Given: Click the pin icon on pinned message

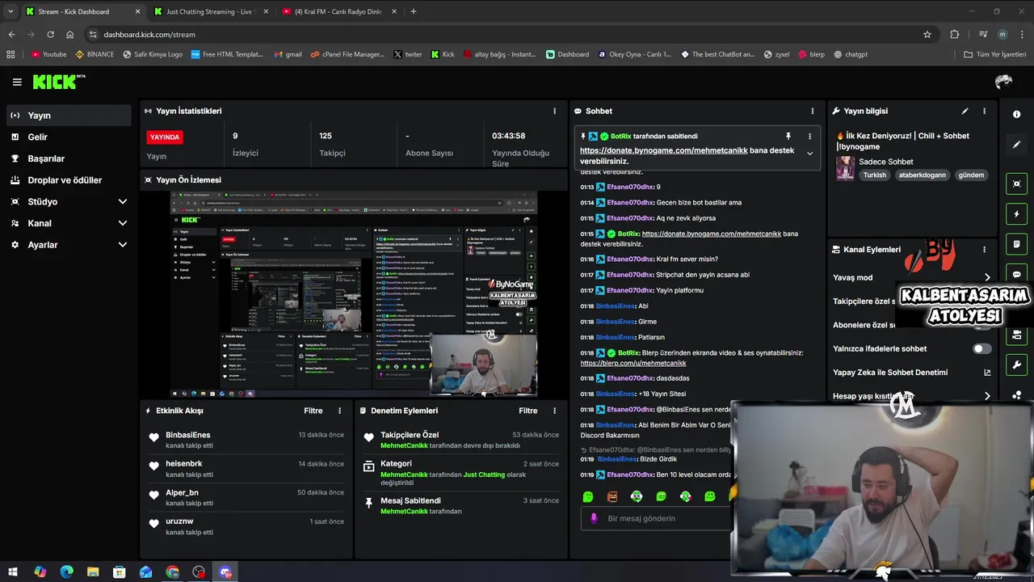Looking at the screenshot, I should pyautogui.click(x=788, y=136).
